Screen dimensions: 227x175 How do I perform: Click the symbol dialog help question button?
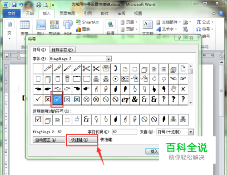(x=179, y=38)
